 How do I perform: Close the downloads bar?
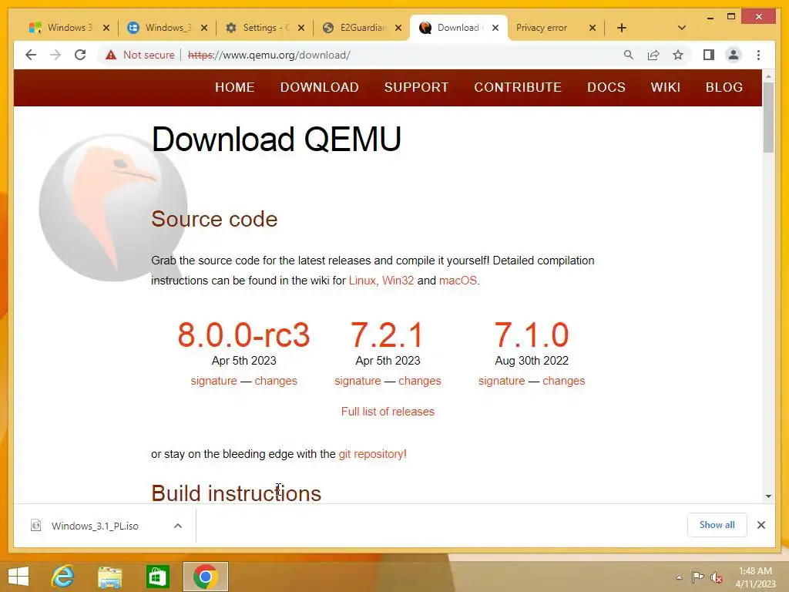[760, 525]
